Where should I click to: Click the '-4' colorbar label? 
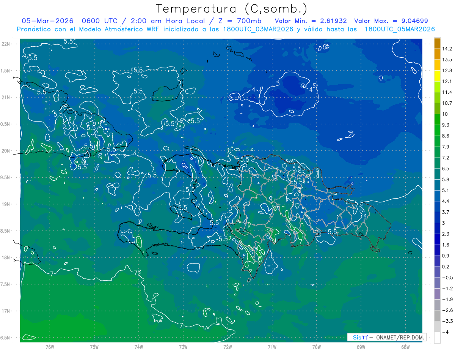446,332
